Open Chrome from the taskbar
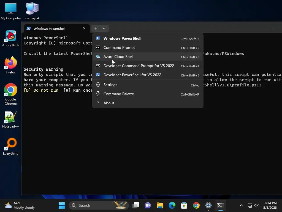 pos(196,205)
